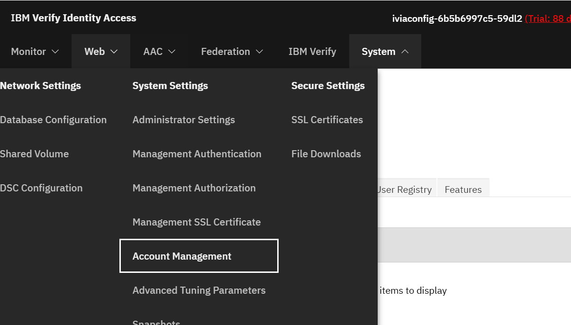The image size is (571, 325).
Task: Open DSC Configuration
Action: coord(41,188)
